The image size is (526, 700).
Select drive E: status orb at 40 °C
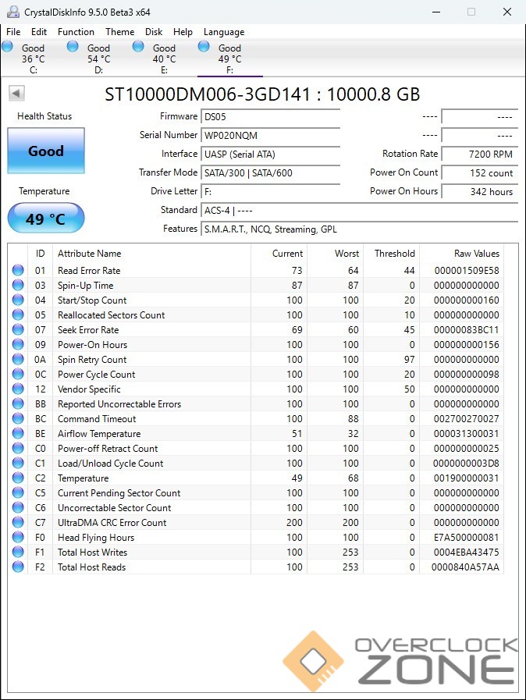pos(138,47)
